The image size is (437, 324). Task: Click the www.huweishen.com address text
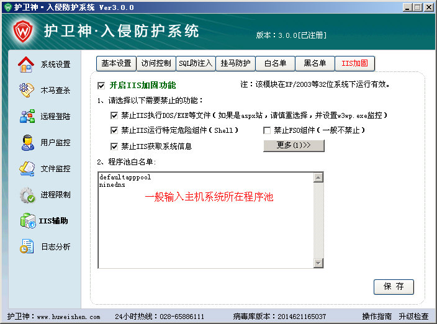68,317
